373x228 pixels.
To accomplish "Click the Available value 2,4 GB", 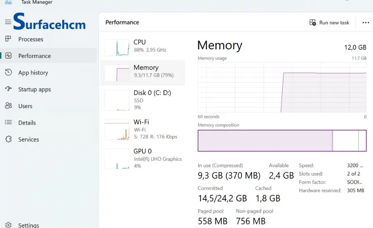I will (281, 176).
